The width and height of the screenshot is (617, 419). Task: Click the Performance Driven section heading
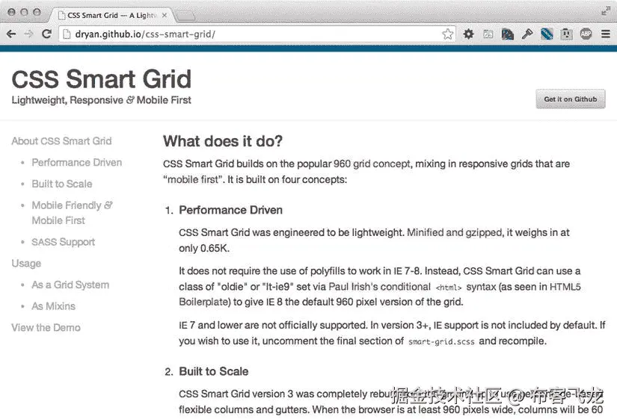coord(230,211)
